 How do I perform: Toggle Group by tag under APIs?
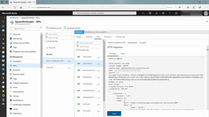point(46,41)
